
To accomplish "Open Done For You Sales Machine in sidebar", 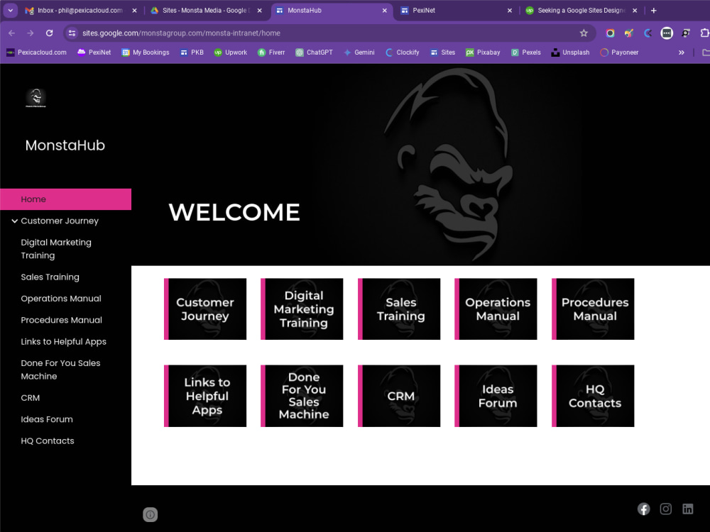I will pyautogui.click(x=60, y=370).
